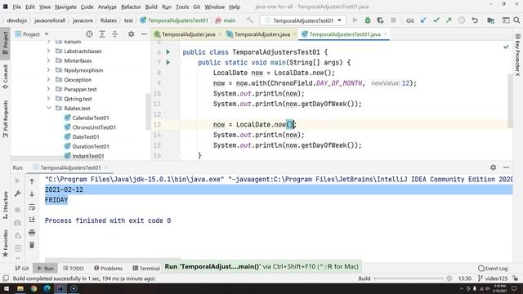Click editor vertical scrollbar

pos(510,100)
